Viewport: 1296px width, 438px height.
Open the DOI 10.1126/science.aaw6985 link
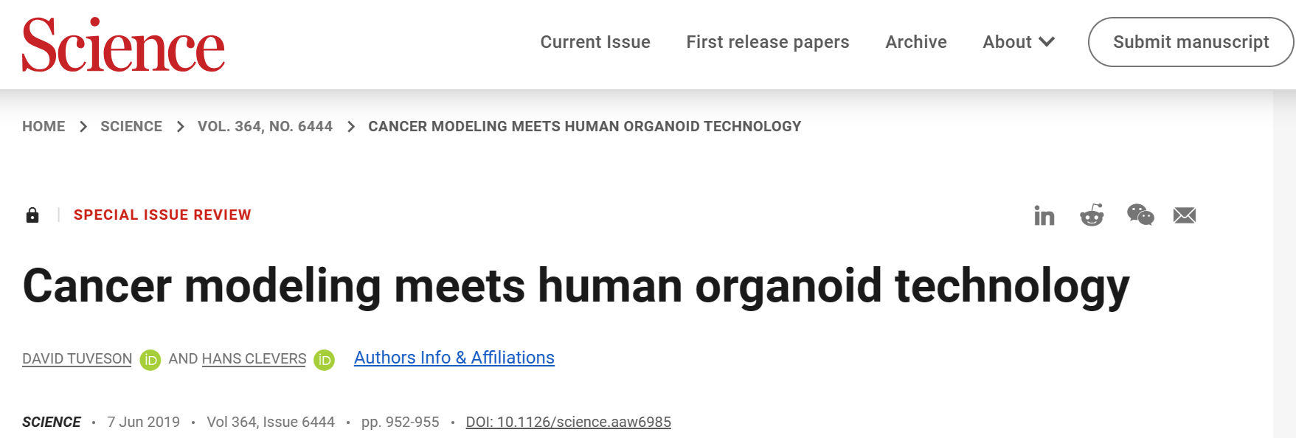click(569, 422)
